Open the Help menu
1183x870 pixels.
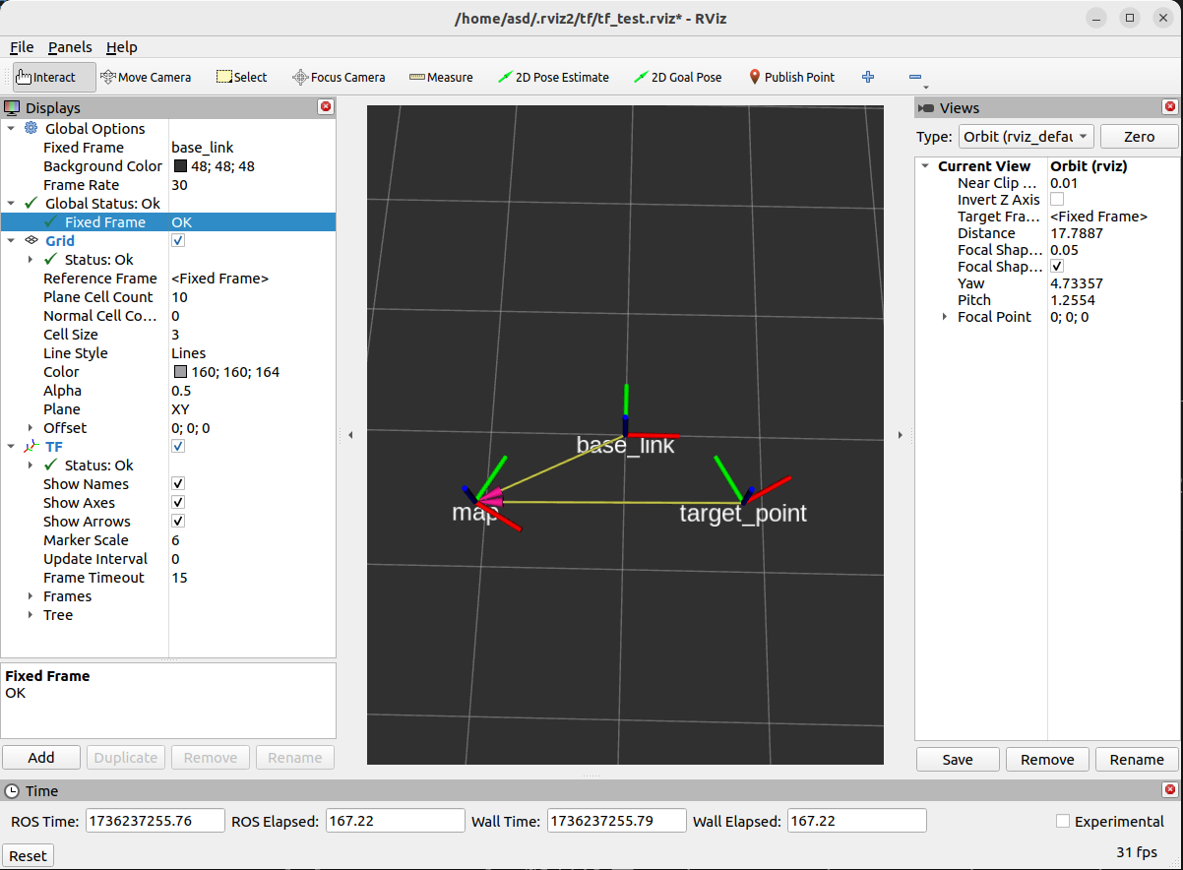tap(122, 46)
